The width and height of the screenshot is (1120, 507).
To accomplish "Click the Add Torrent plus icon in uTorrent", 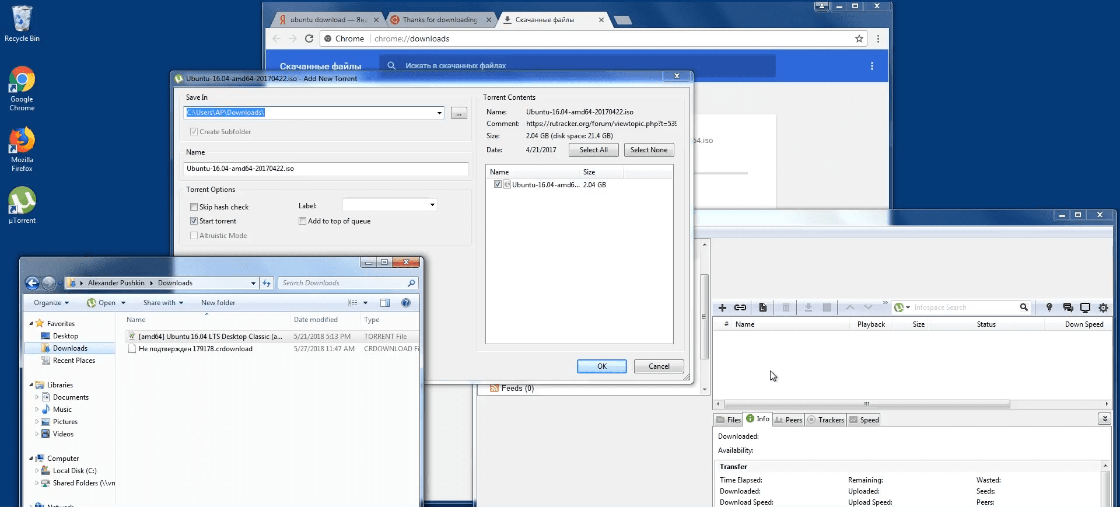I will pyautogui.click(x=722, y=307).
